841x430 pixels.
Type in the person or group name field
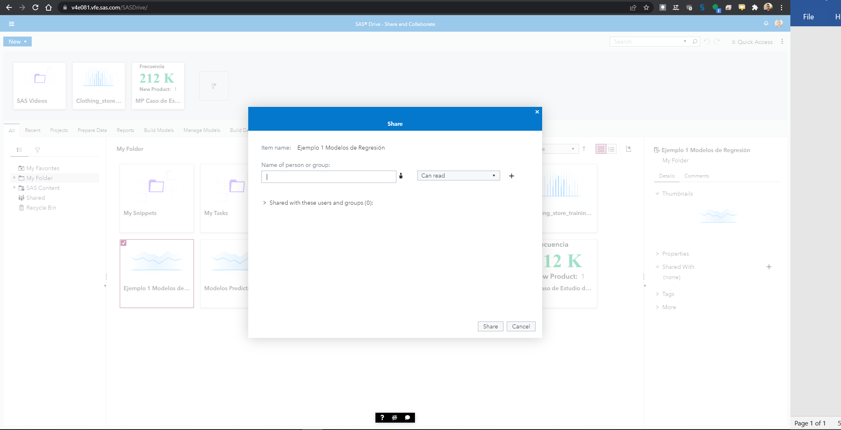328,176
